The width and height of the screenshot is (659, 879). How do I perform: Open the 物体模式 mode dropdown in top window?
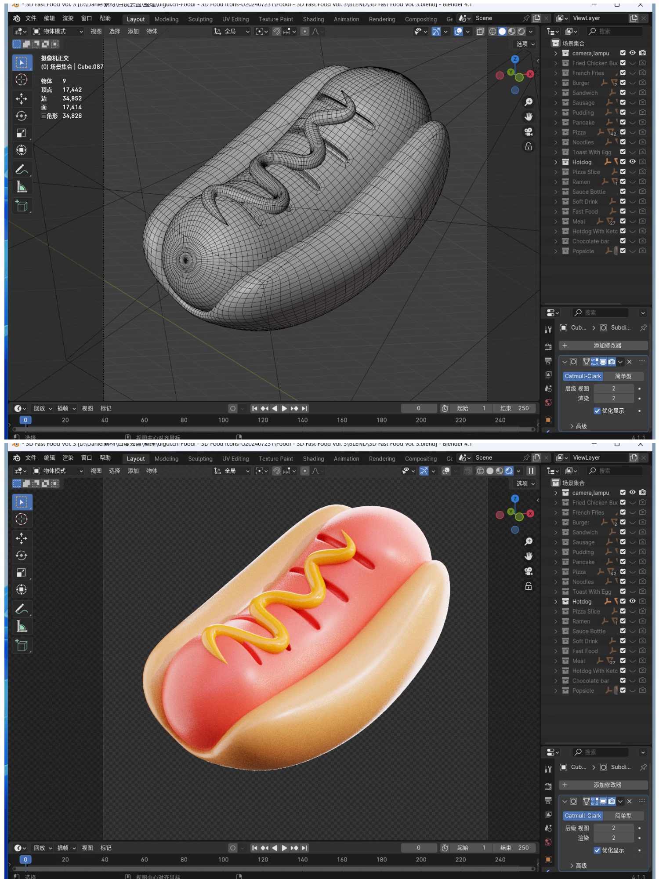(58, 31)
